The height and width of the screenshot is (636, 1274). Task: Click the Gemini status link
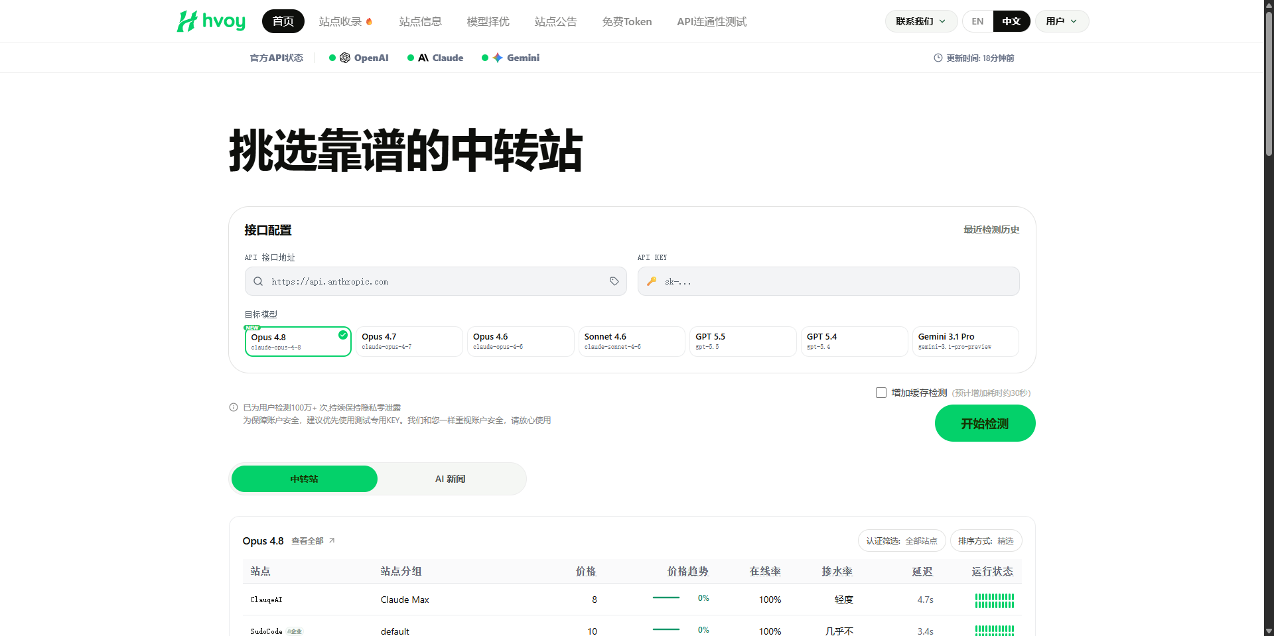[x=511, y=58]
